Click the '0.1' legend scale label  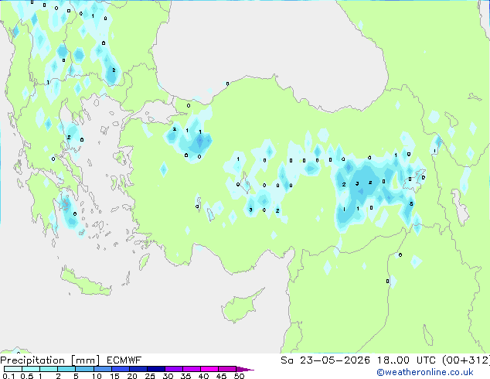click(x=9, y=376)
